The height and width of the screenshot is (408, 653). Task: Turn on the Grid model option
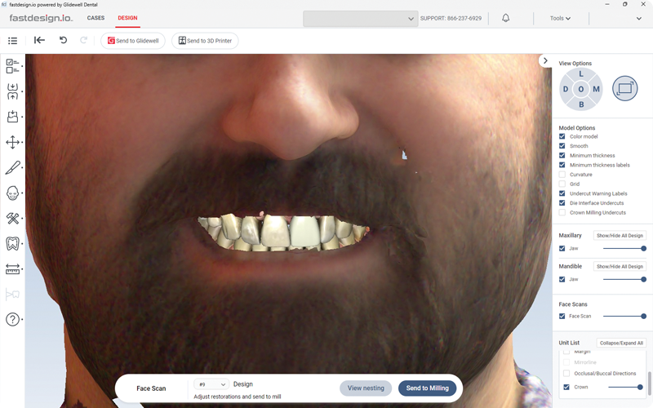[x=562, y=184]
